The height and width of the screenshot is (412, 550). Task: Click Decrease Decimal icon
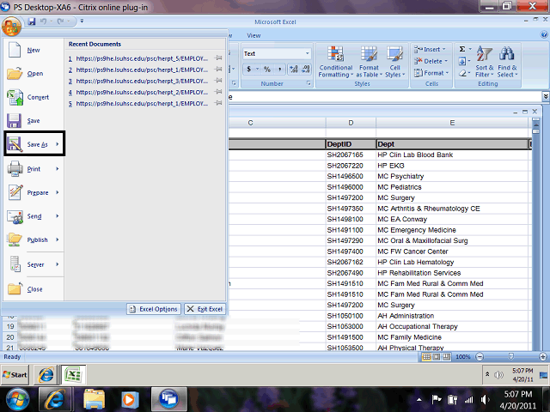(x=306, y=69)
